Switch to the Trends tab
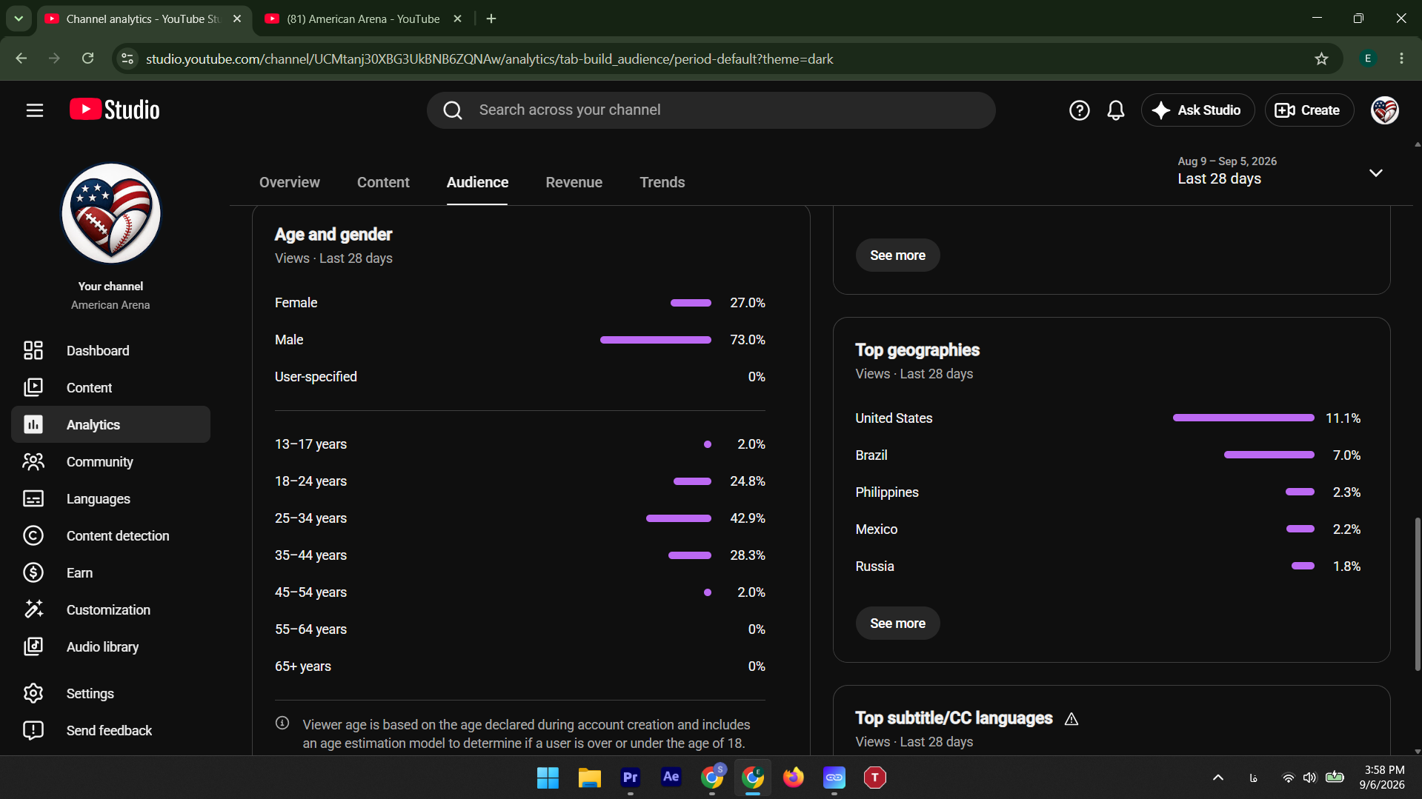The width and height of the screenshot is (1422, 799). (662, 182)
